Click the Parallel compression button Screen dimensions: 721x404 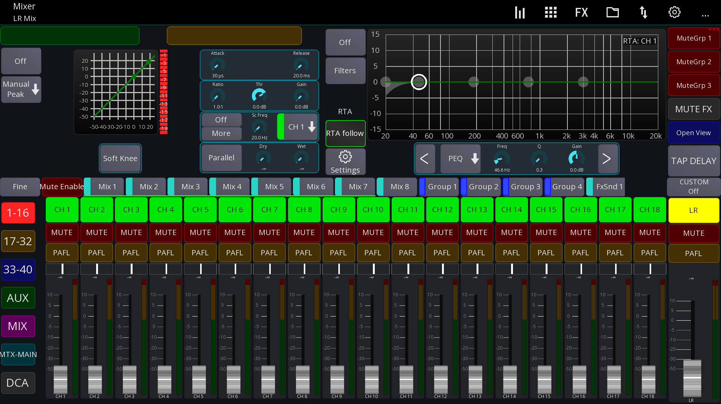click(x=221, y=158)
